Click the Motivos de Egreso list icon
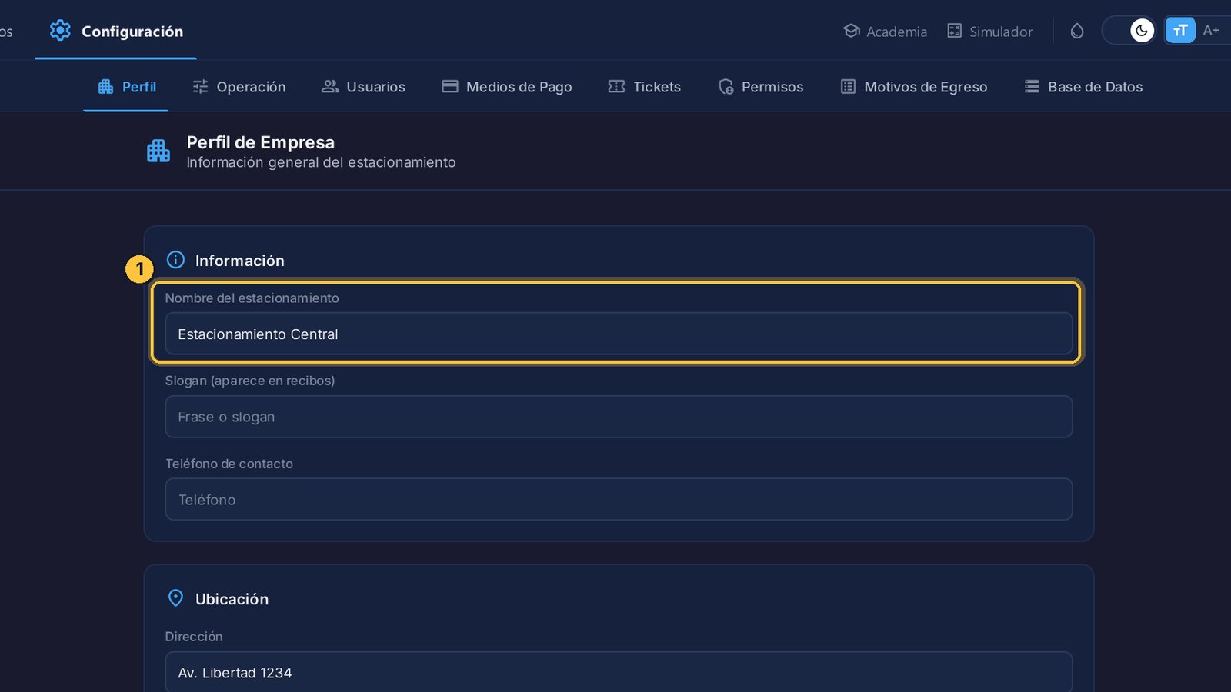Image resolution: width=1231 pixels, height=692 pixels. [x=848, y=87]
